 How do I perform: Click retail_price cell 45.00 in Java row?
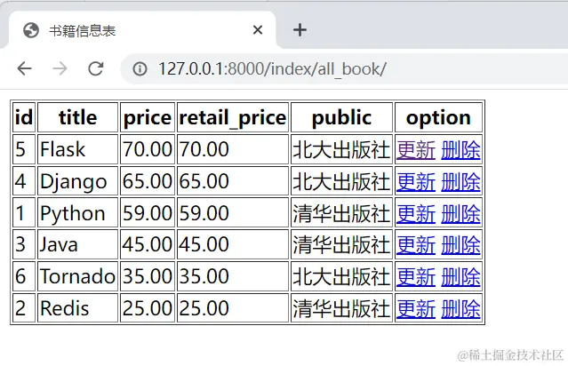(233, 244)
